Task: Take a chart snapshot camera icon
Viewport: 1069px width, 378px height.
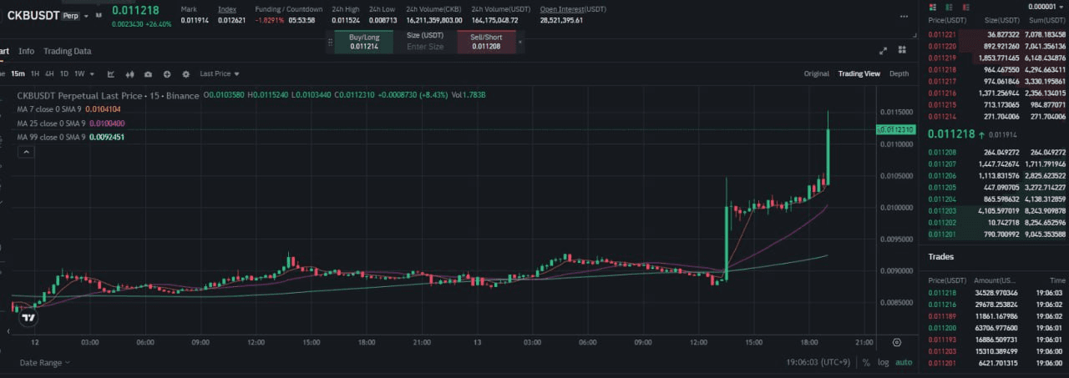Action: coord(148,73)
